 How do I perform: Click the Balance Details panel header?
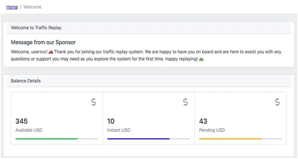pyautogui.click(x=26, y=81)
